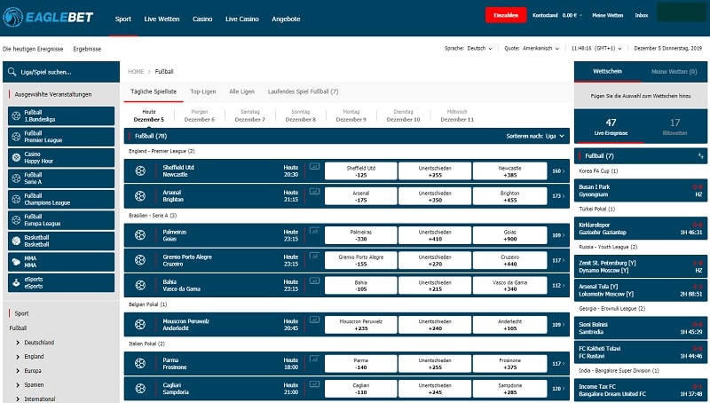Click football icon beside Mouscron Peruwelz match
The height and width of the screenshot is (403, 710).
tap(140, 324)
